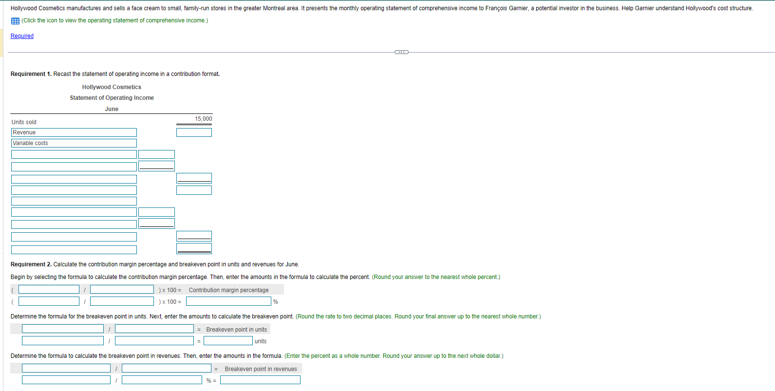775x391 pixels.
Task: Click the 'Requirement 1.' heading text
Action: 31,74
